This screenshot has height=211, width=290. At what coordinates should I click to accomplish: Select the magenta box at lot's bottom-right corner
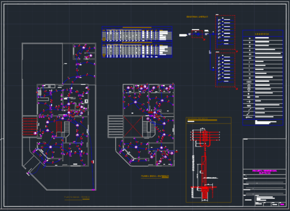(x=93, y=190)
